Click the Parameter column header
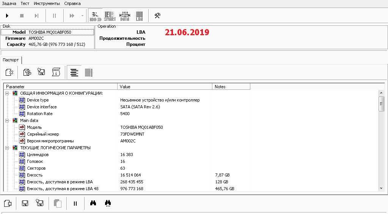 (x=60, y=87)
